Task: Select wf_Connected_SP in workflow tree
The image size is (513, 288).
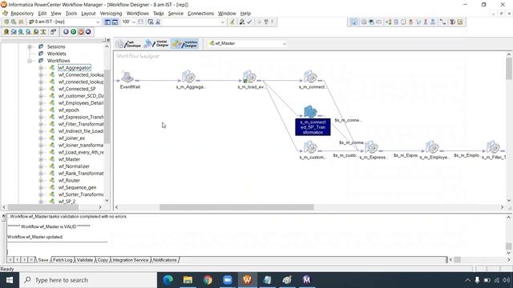Action: (x=77, y=89)
